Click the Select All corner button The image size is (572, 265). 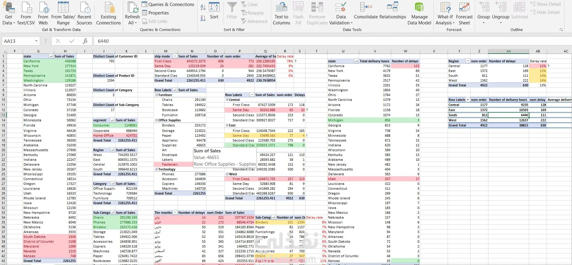[x=3, y=51]
